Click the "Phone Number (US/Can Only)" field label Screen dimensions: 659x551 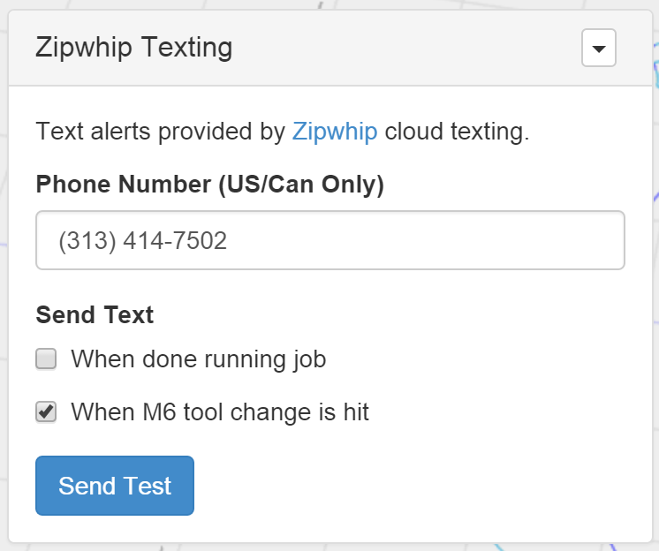click(x=209, y=185)
